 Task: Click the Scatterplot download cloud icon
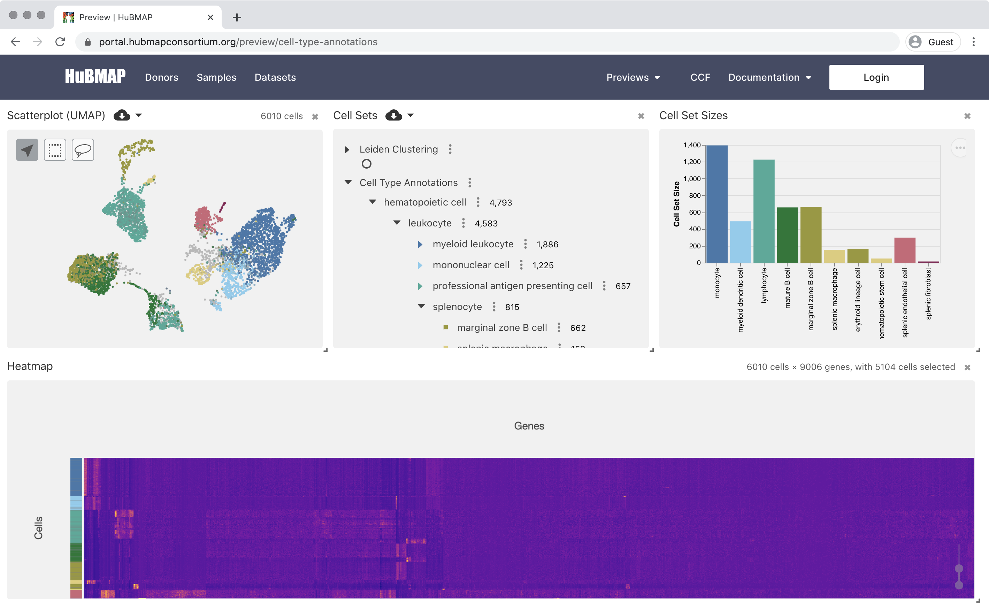point(122,115)
